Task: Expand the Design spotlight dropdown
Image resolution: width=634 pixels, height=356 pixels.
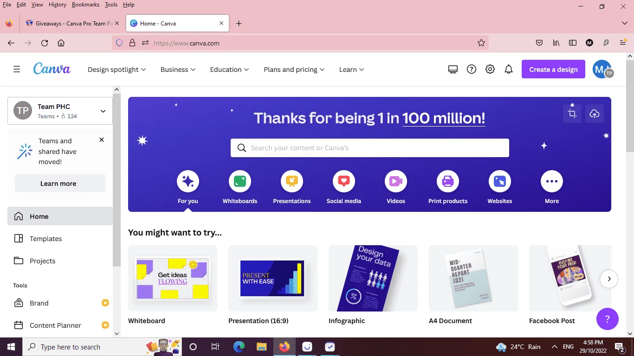Action: pos(116,70)
